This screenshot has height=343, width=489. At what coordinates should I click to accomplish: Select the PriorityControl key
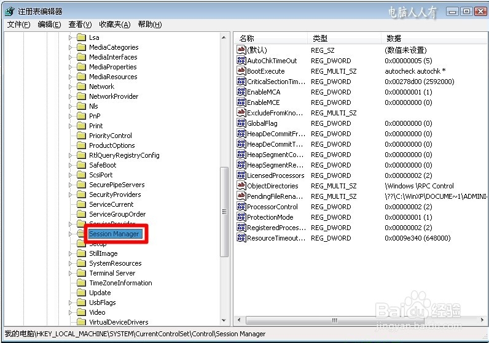111,136
